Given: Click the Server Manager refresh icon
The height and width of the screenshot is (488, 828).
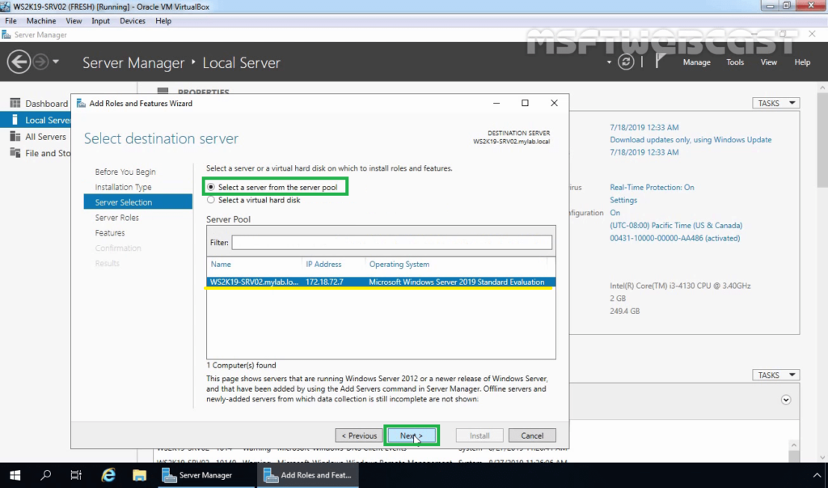Looking at the screenshot, I should (626, 62).
